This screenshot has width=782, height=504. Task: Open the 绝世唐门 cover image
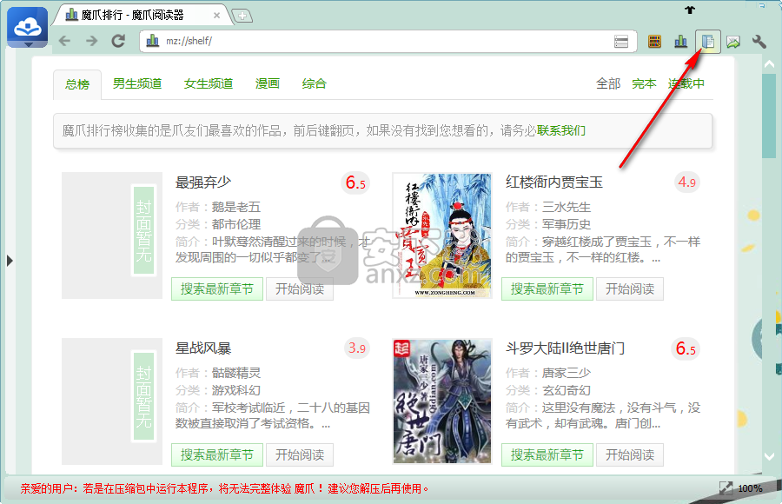click(x=442, y=401)
